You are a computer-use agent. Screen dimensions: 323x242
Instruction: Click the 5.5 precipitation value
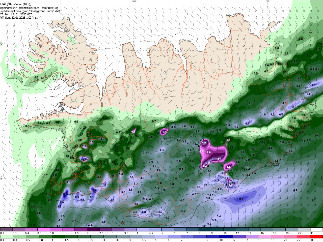coord(92,142)
